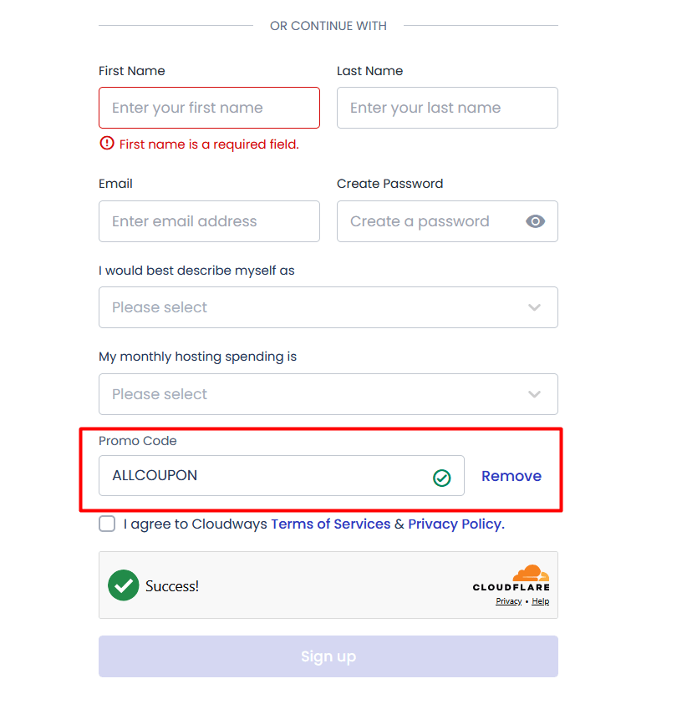Open the 'I would best describe myself as' dropdown

tap(328, 307)
